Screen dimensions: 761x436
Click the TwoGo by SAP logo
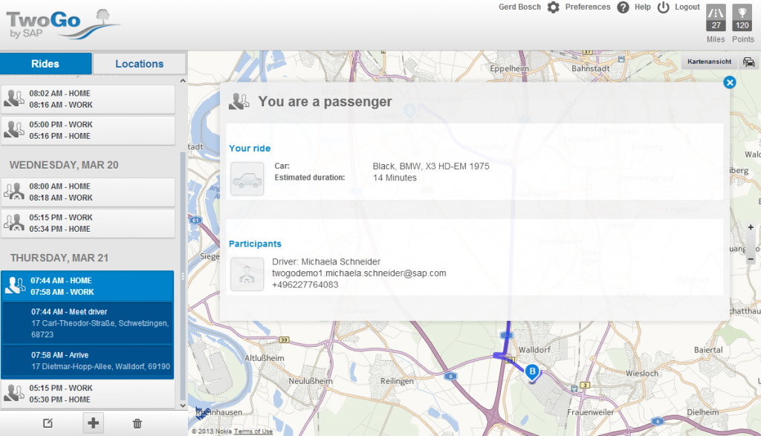[62, 25]
